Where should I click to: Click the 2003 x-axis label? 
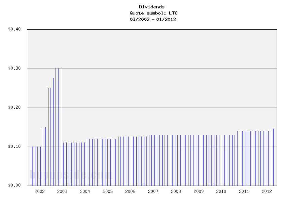point(62,191)
